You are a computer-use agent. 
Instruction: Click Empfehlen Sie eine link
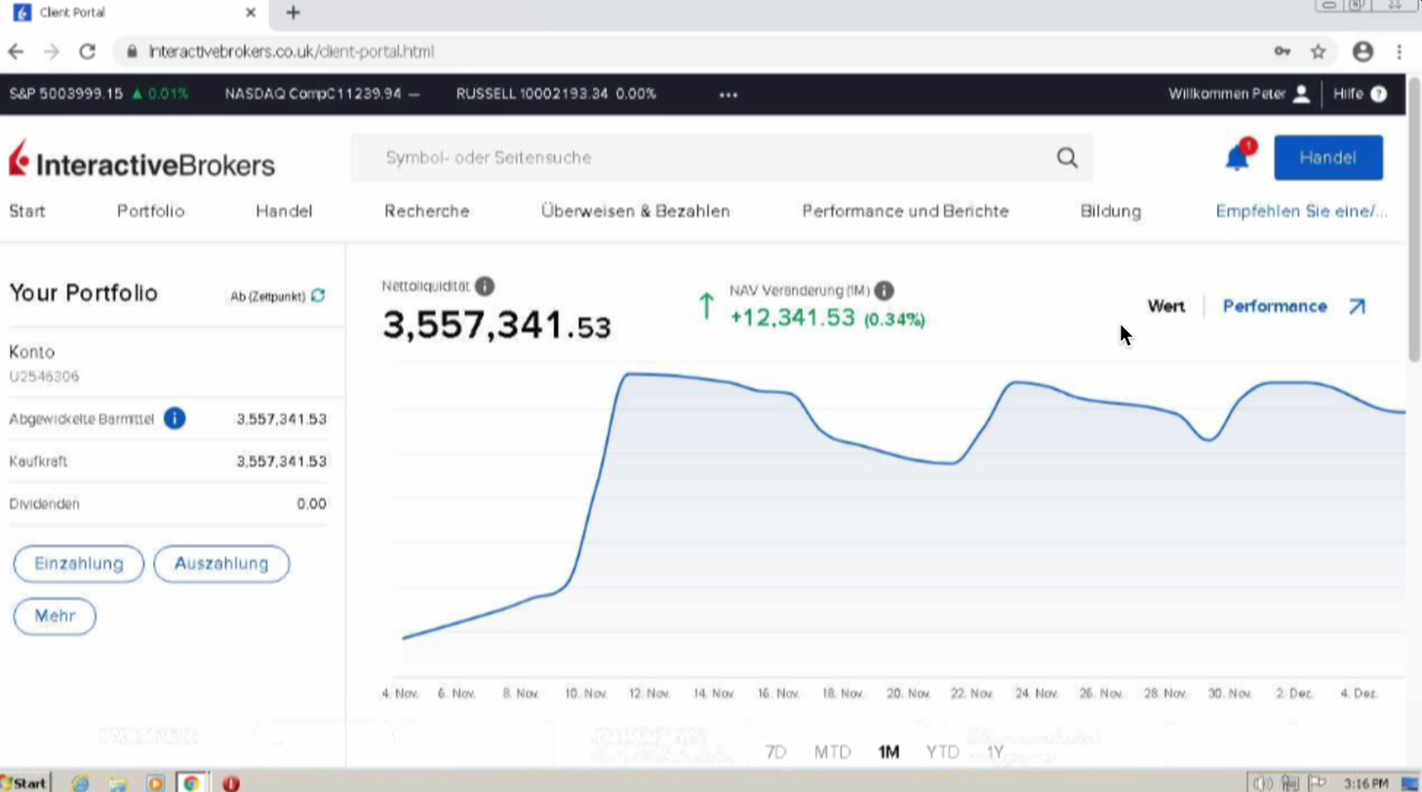[1301, 211]
